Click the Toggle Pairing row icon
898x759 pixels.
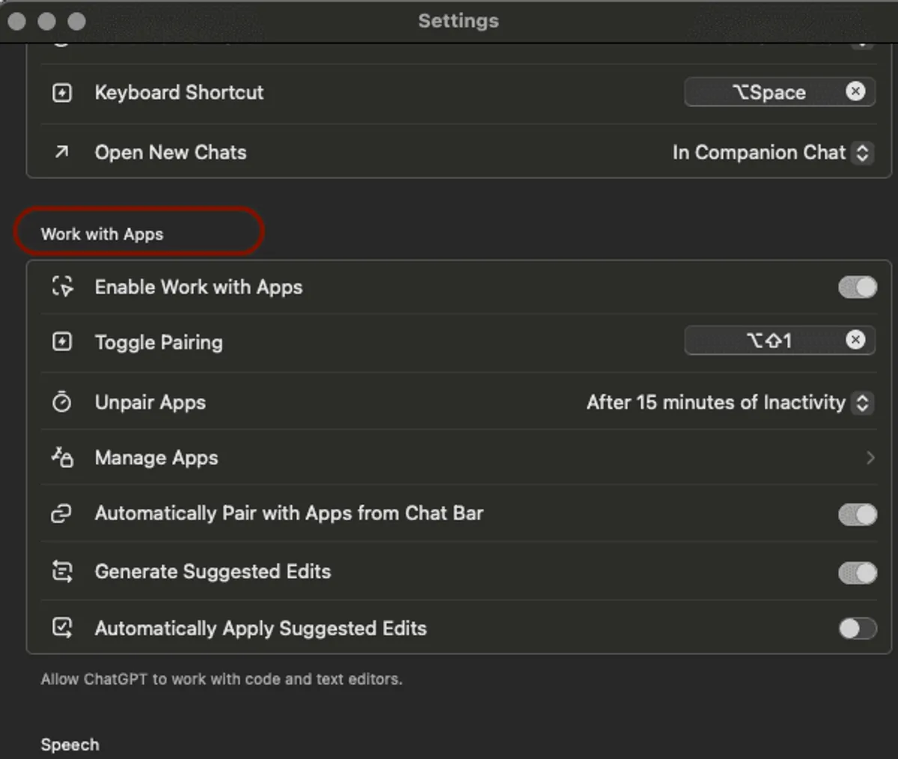[62, 342]
